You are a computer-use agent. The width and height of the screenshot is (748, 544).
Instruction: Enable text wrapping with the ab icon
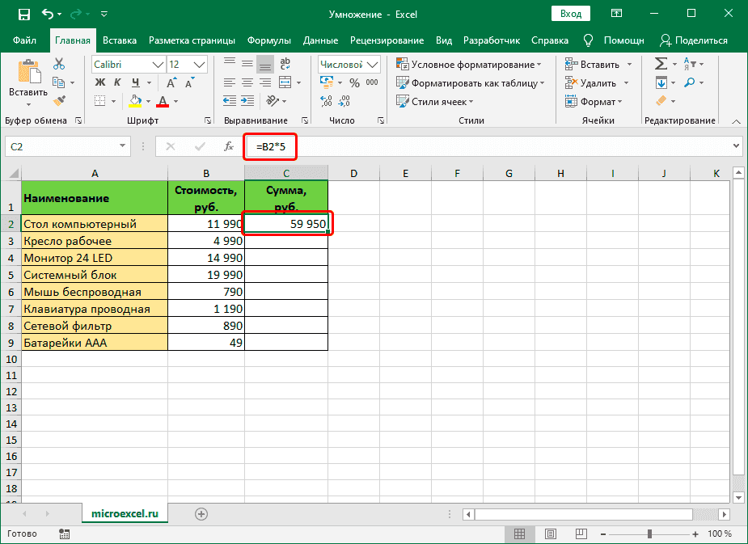point(285,63)
